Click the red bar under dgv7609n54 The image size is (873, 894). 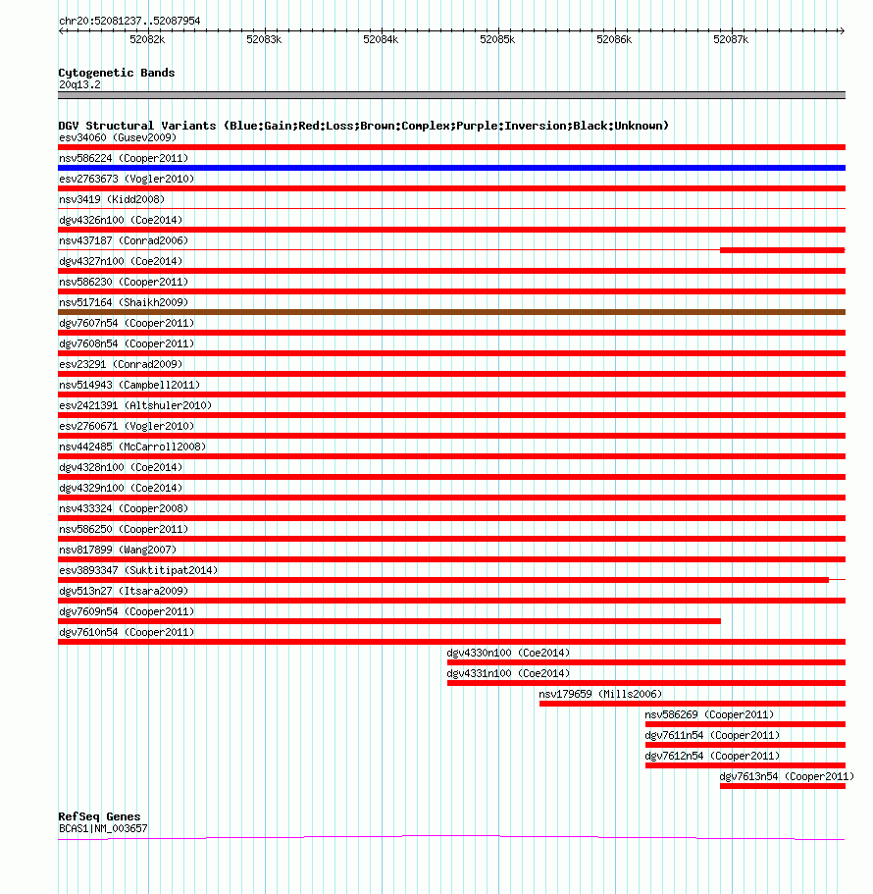click(389, 621)
